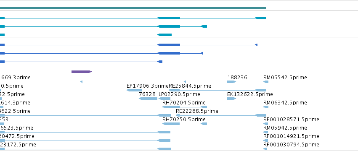Select the purple transcript exon block

click(x=81, y=72)
